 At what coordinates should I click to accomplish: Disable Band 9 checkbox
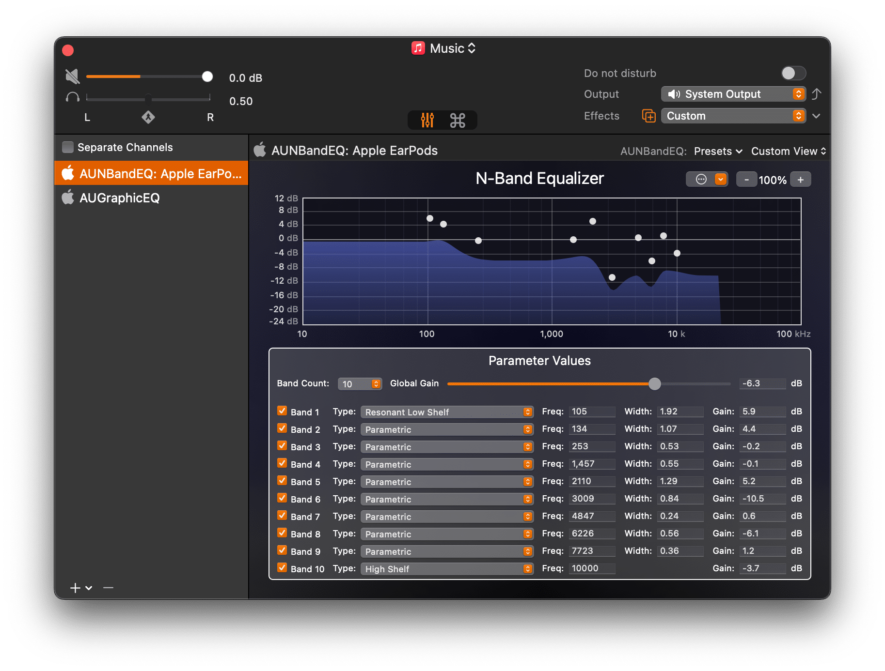(282, 550)
